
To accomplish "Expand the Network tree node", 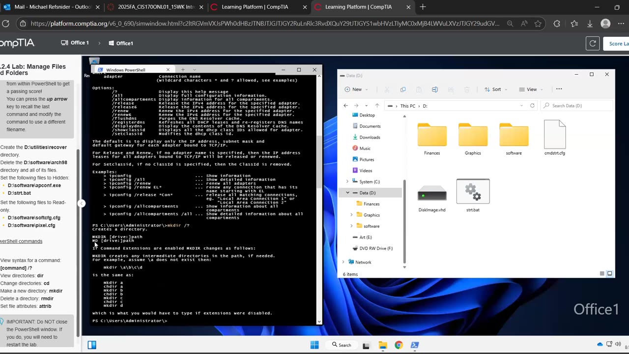I will click(x=343, y=262).
